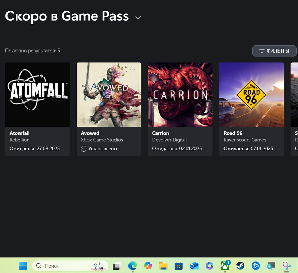Open the Magnifier taskbar icon
The height and width of the screenshot is (273, 298).
[x=271, y=266]
